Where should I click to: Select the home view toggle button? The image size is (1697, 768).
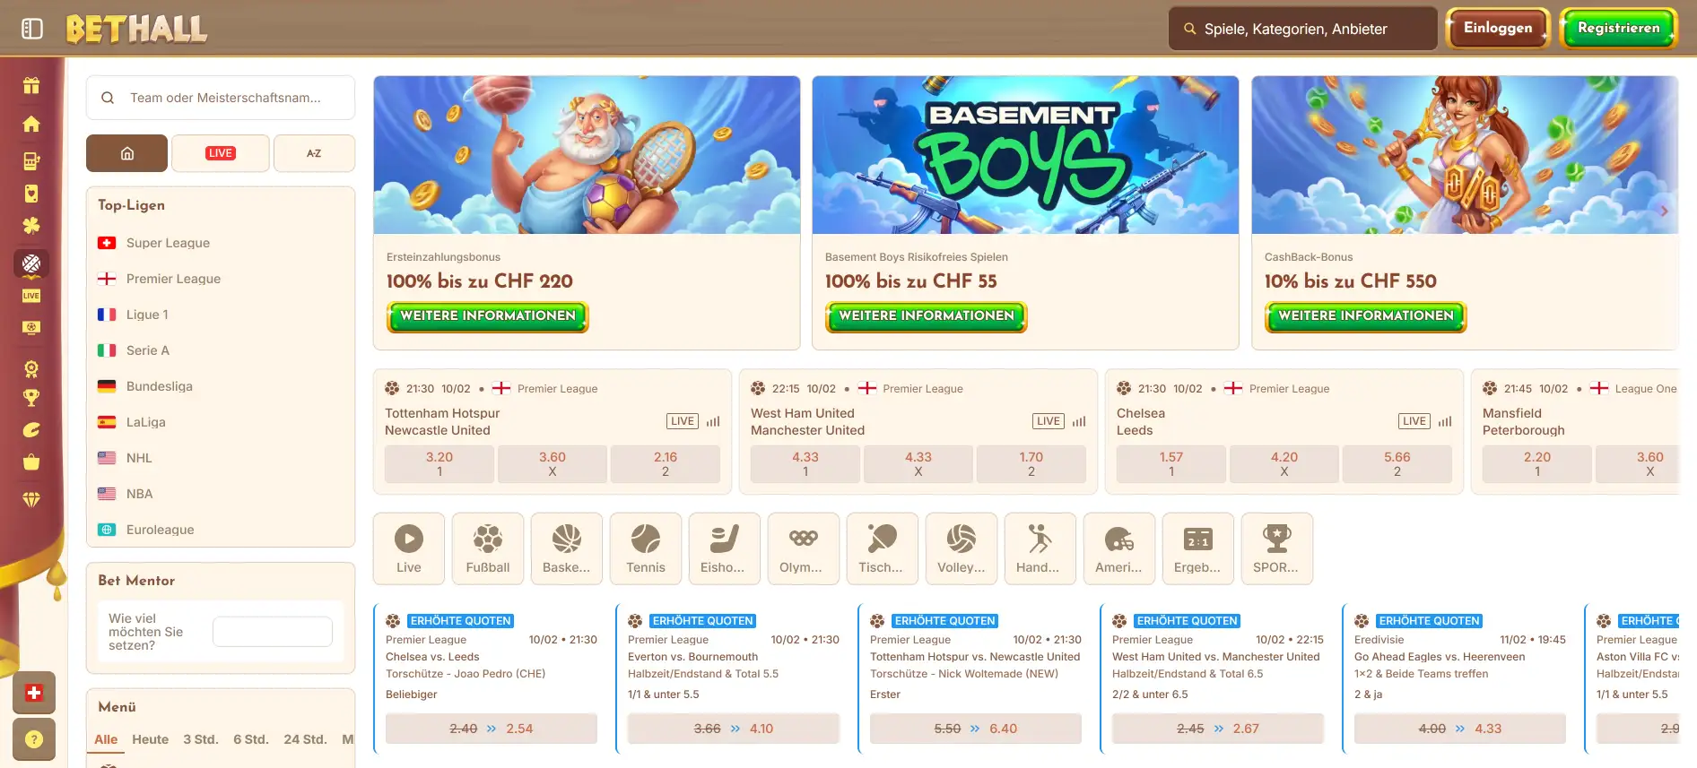pos(126,153)
